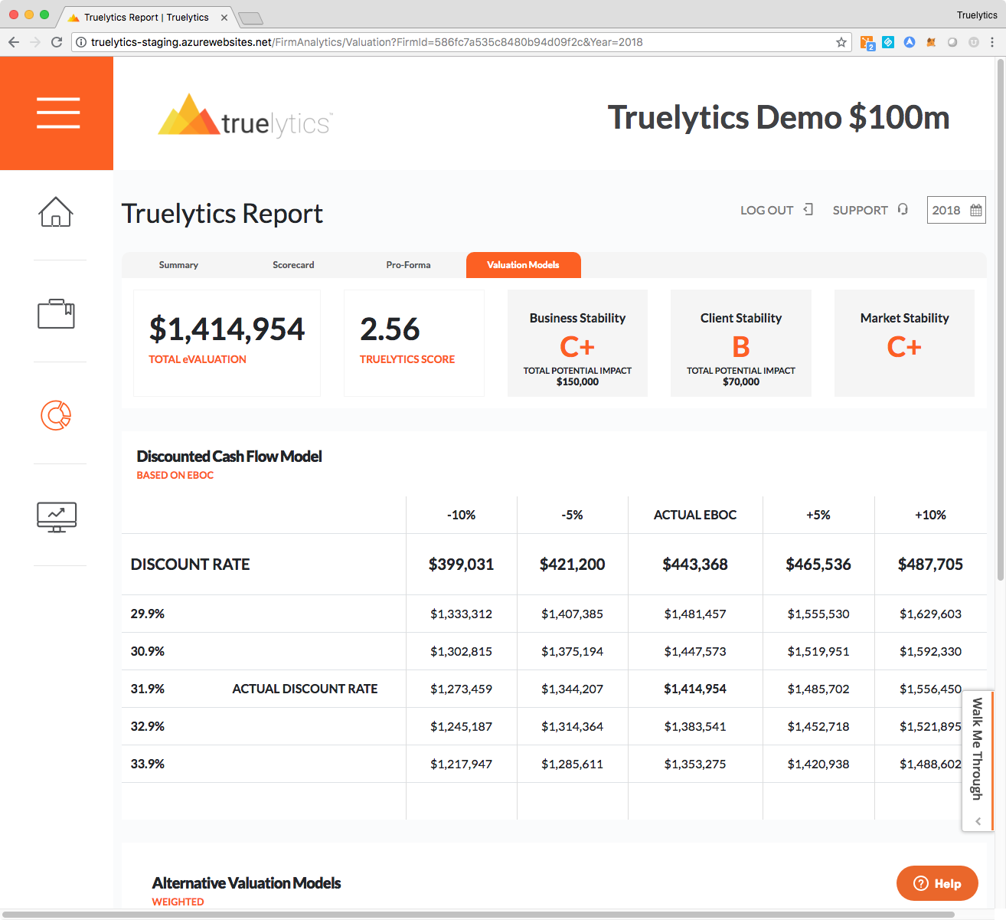Click the +10% column header

pos(930,515)
